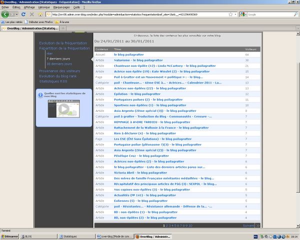Click the bookmark star in the address bar
The height and width of the screenshot is (240, 300).
[230, 14]
